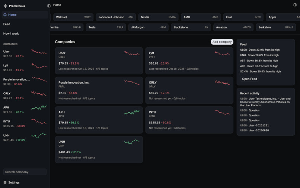Collapse the left sidebar panel icon
This screenshot has width=300, height=188.
[49, 6]
